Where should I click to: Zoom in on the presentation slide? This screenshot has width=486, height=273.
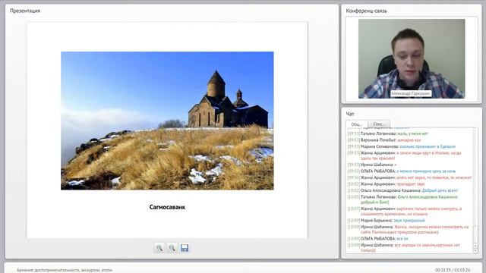point(159,248)
